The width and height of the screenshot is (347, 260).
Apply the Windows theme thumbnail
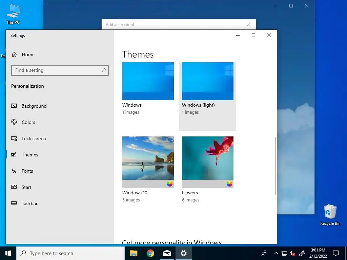point(148,81)
